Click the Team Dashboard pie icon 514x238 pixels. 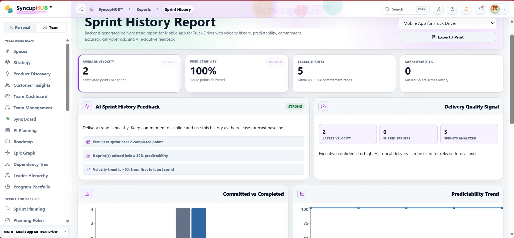pyautogui.click(x=8, y=96)
